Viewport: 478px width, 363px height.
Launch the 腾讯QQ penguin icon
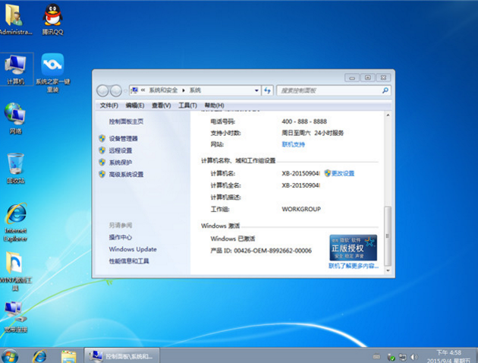[x=52, y=18]
